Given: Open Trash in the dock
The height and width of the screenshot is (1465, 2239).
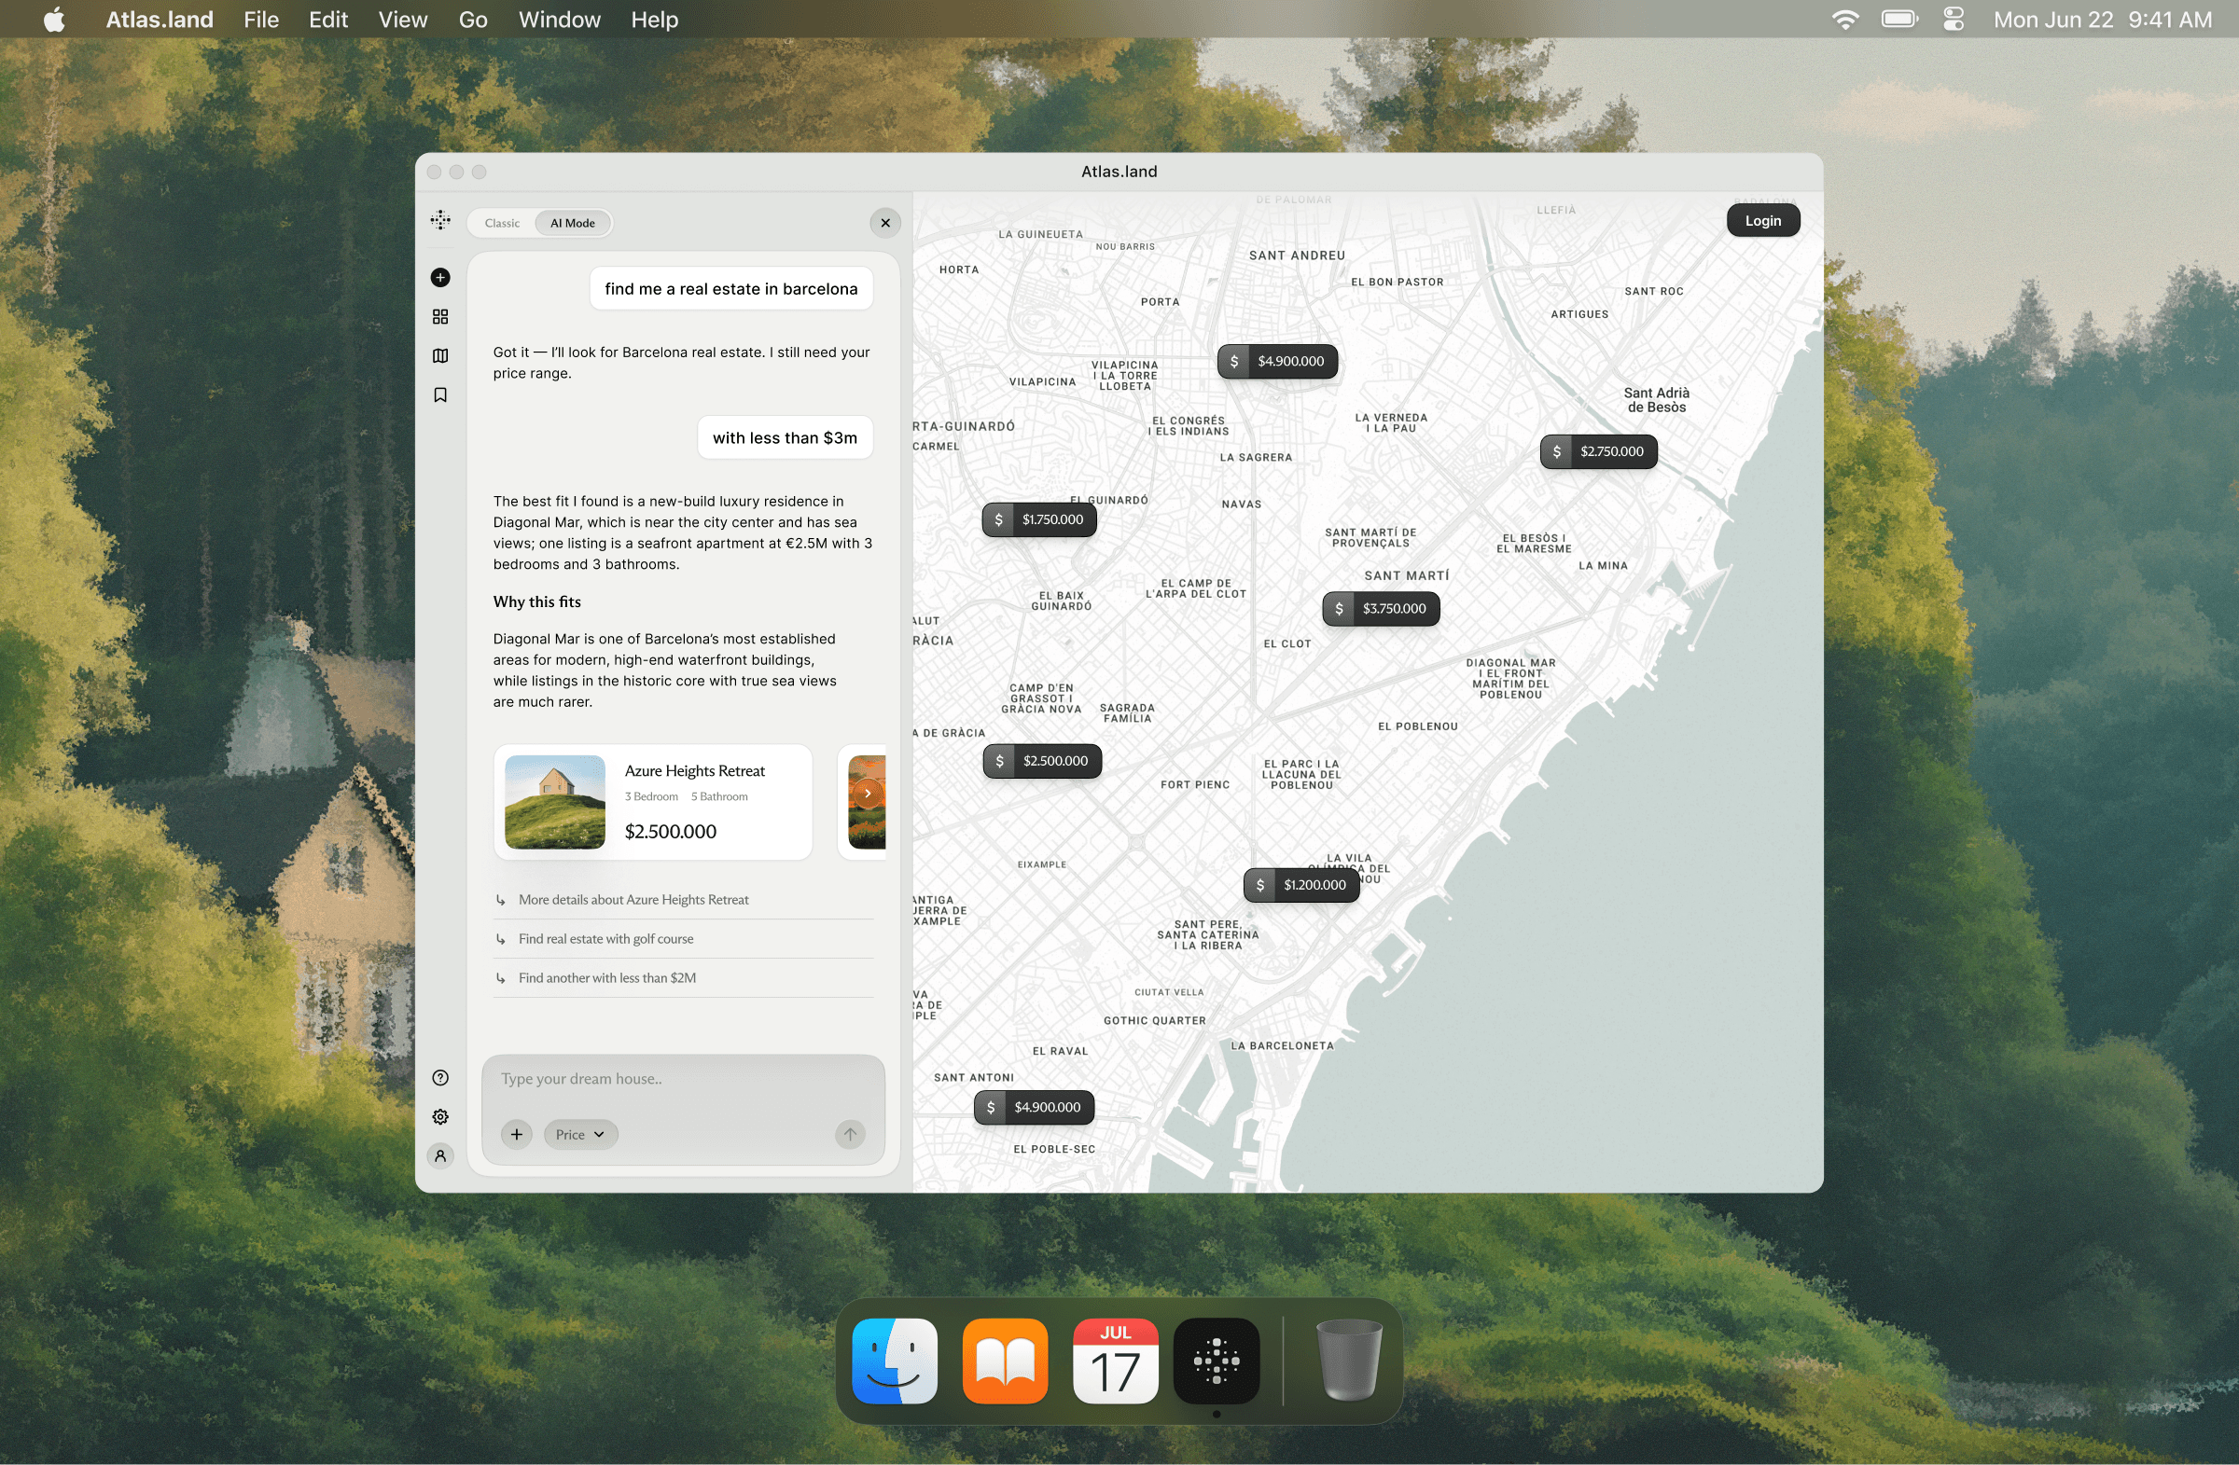Looking at the screenshot, I should coord(1349,1361).
